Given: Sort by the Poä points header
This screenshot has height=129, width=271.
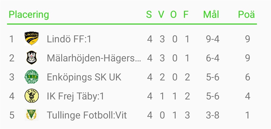Looking at the screenshot, I should pos(246,15).
